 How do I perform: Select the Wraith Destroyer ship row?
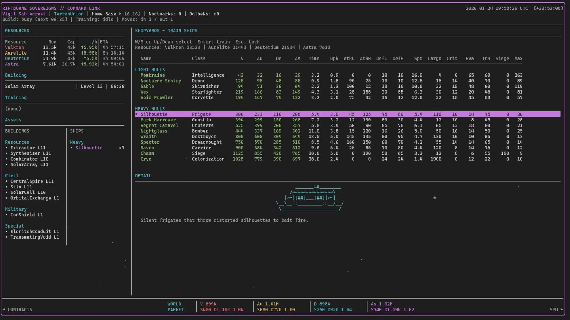149,137
